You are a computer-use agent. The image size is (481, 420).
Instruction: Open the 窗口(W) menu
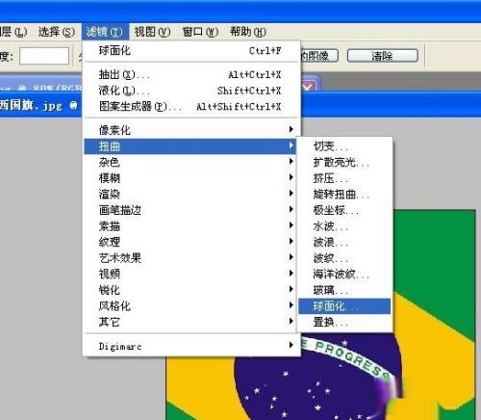[x=200, y=32]
